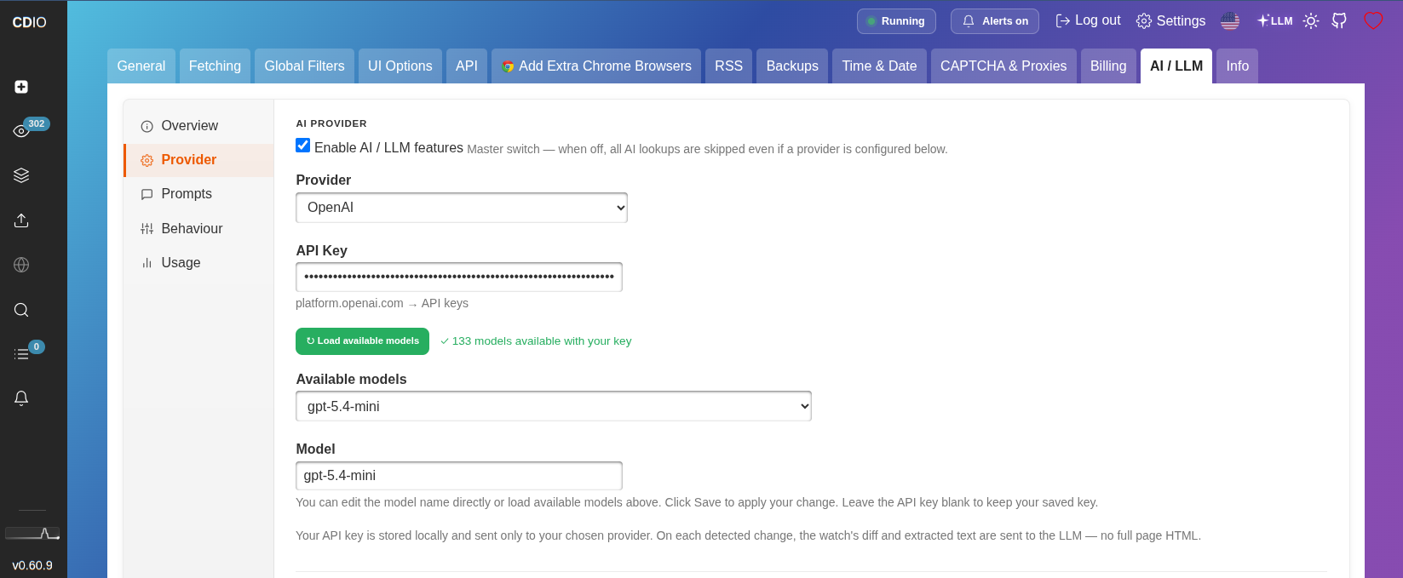This screenshot has height=578, width=1403.
Task: Open Available models dropdown showing gpt-5.4-mini
Action: click(554, 406)
